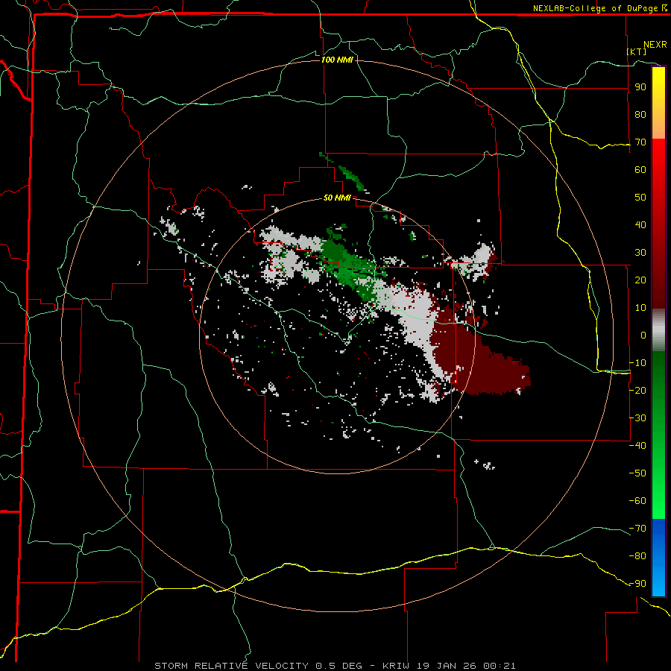Click the -60 knot scale label

pos(637,501)
